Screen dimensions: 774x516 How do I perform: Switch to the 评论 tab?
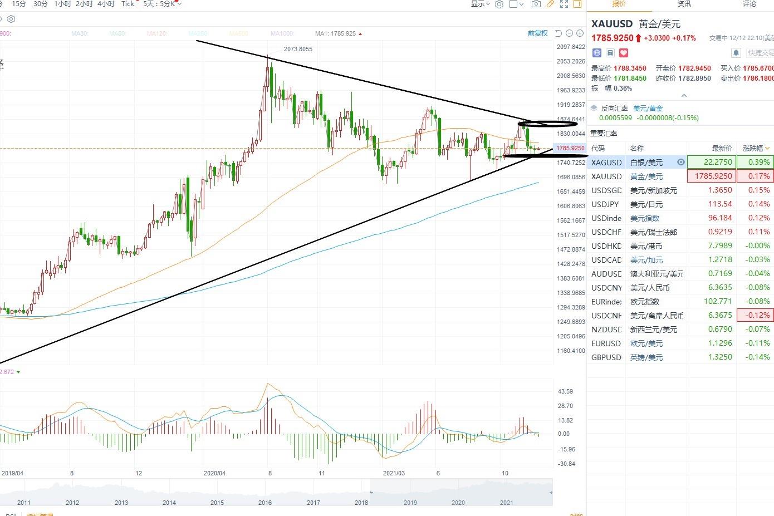coord(749,4)
